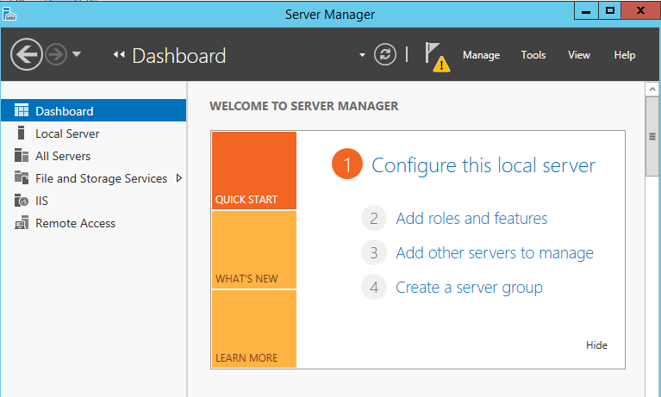Select Dashboard in the navigation pane
Viewport: 661px width, 397px height.
coord(94,110)
